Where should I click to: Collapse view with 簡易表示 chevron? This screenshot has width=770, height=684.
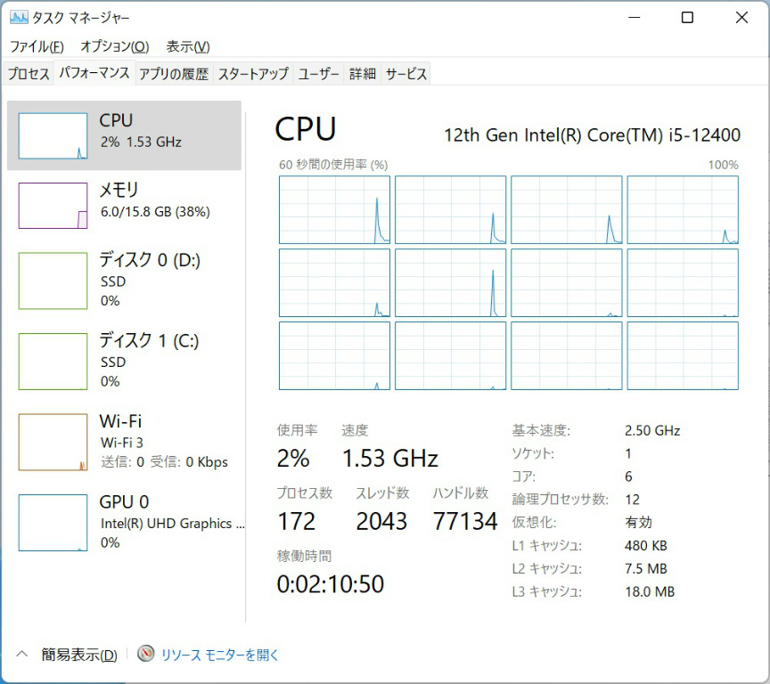[x=23, y=655]
